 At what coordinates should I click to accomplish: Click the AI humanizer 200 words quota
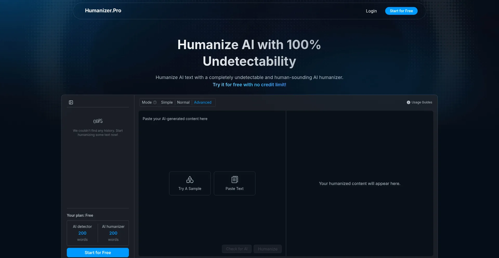tap(113, 233)
